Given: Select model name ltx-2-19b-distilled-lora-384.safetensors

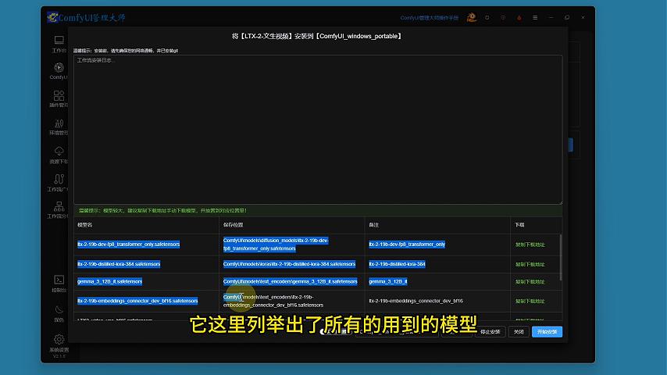Looking at the screenshot, I should tap(119, 264).
